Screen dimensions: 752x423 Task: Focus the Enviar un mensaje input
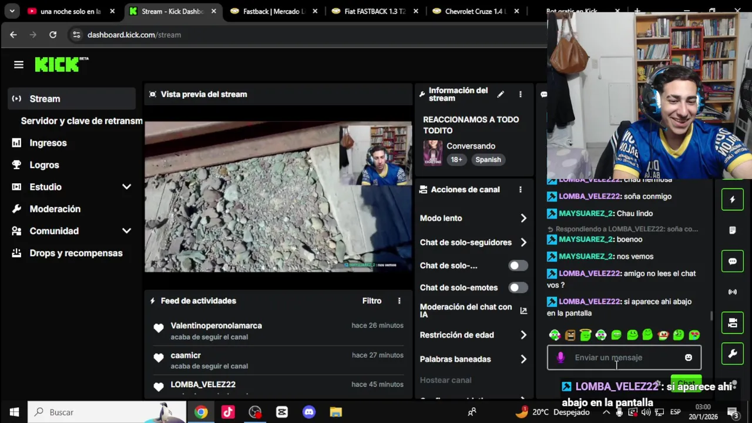(x=624, y=357)
